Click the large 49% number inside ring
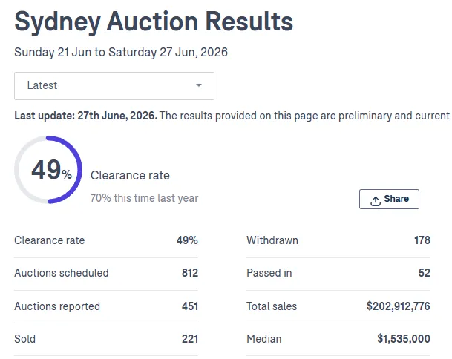Image resolution: width=452 pixels, height=359 pixels. point(51,170)
